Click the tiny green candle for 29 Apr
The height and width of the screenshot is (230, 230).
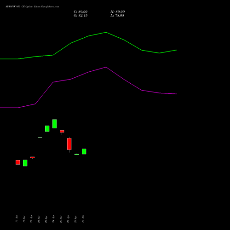tap(77, 155)
